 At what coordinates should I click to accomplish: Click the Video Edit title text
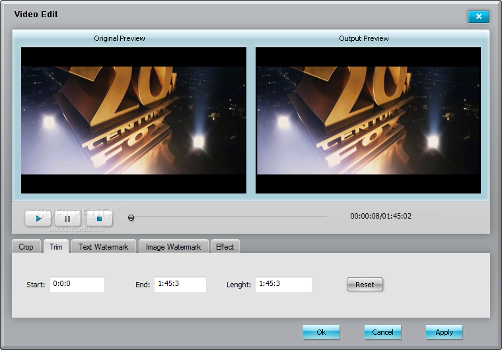[x=36, y=15]
